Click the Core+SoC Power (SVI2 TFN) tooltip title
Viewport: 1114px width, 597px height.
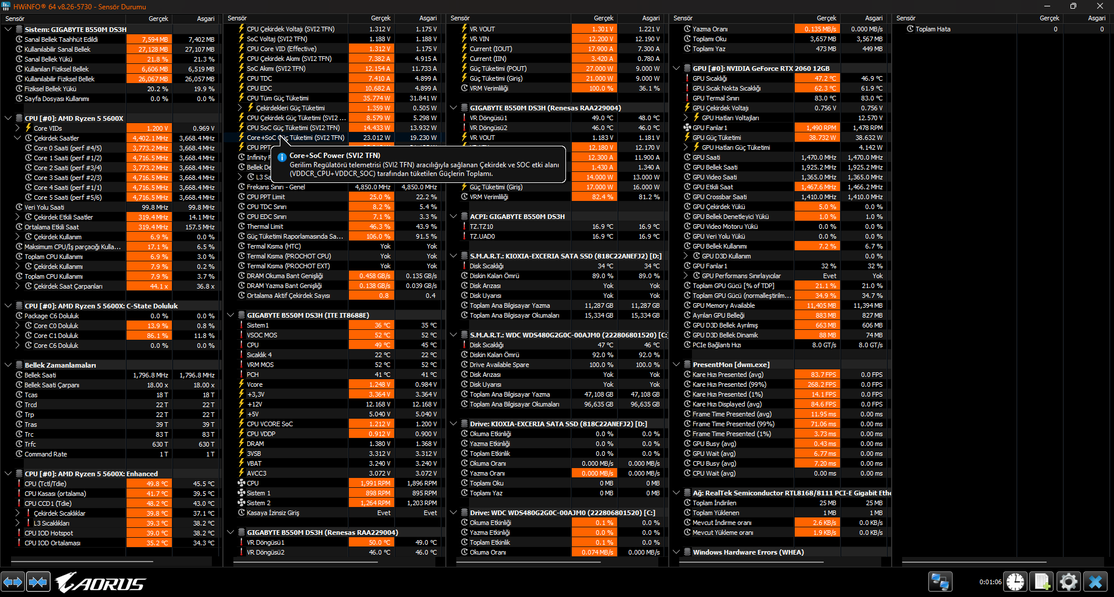[x=335, y=156]
